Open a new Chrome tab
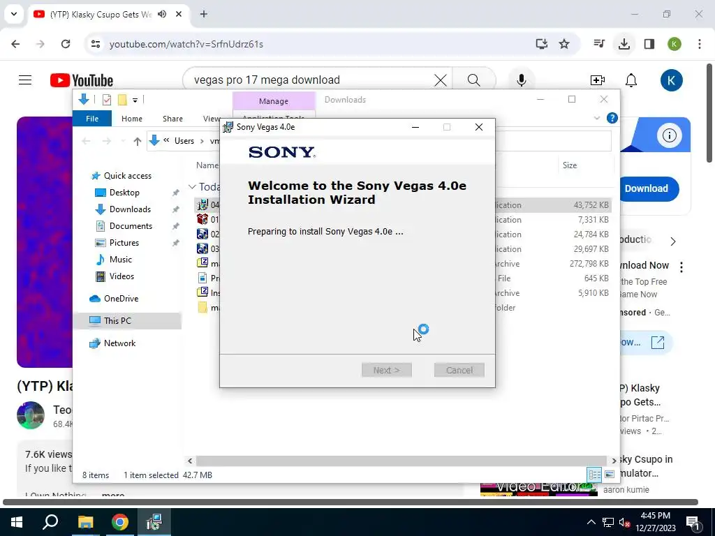Viewport: 715px width, 536px height. [204, 14]
